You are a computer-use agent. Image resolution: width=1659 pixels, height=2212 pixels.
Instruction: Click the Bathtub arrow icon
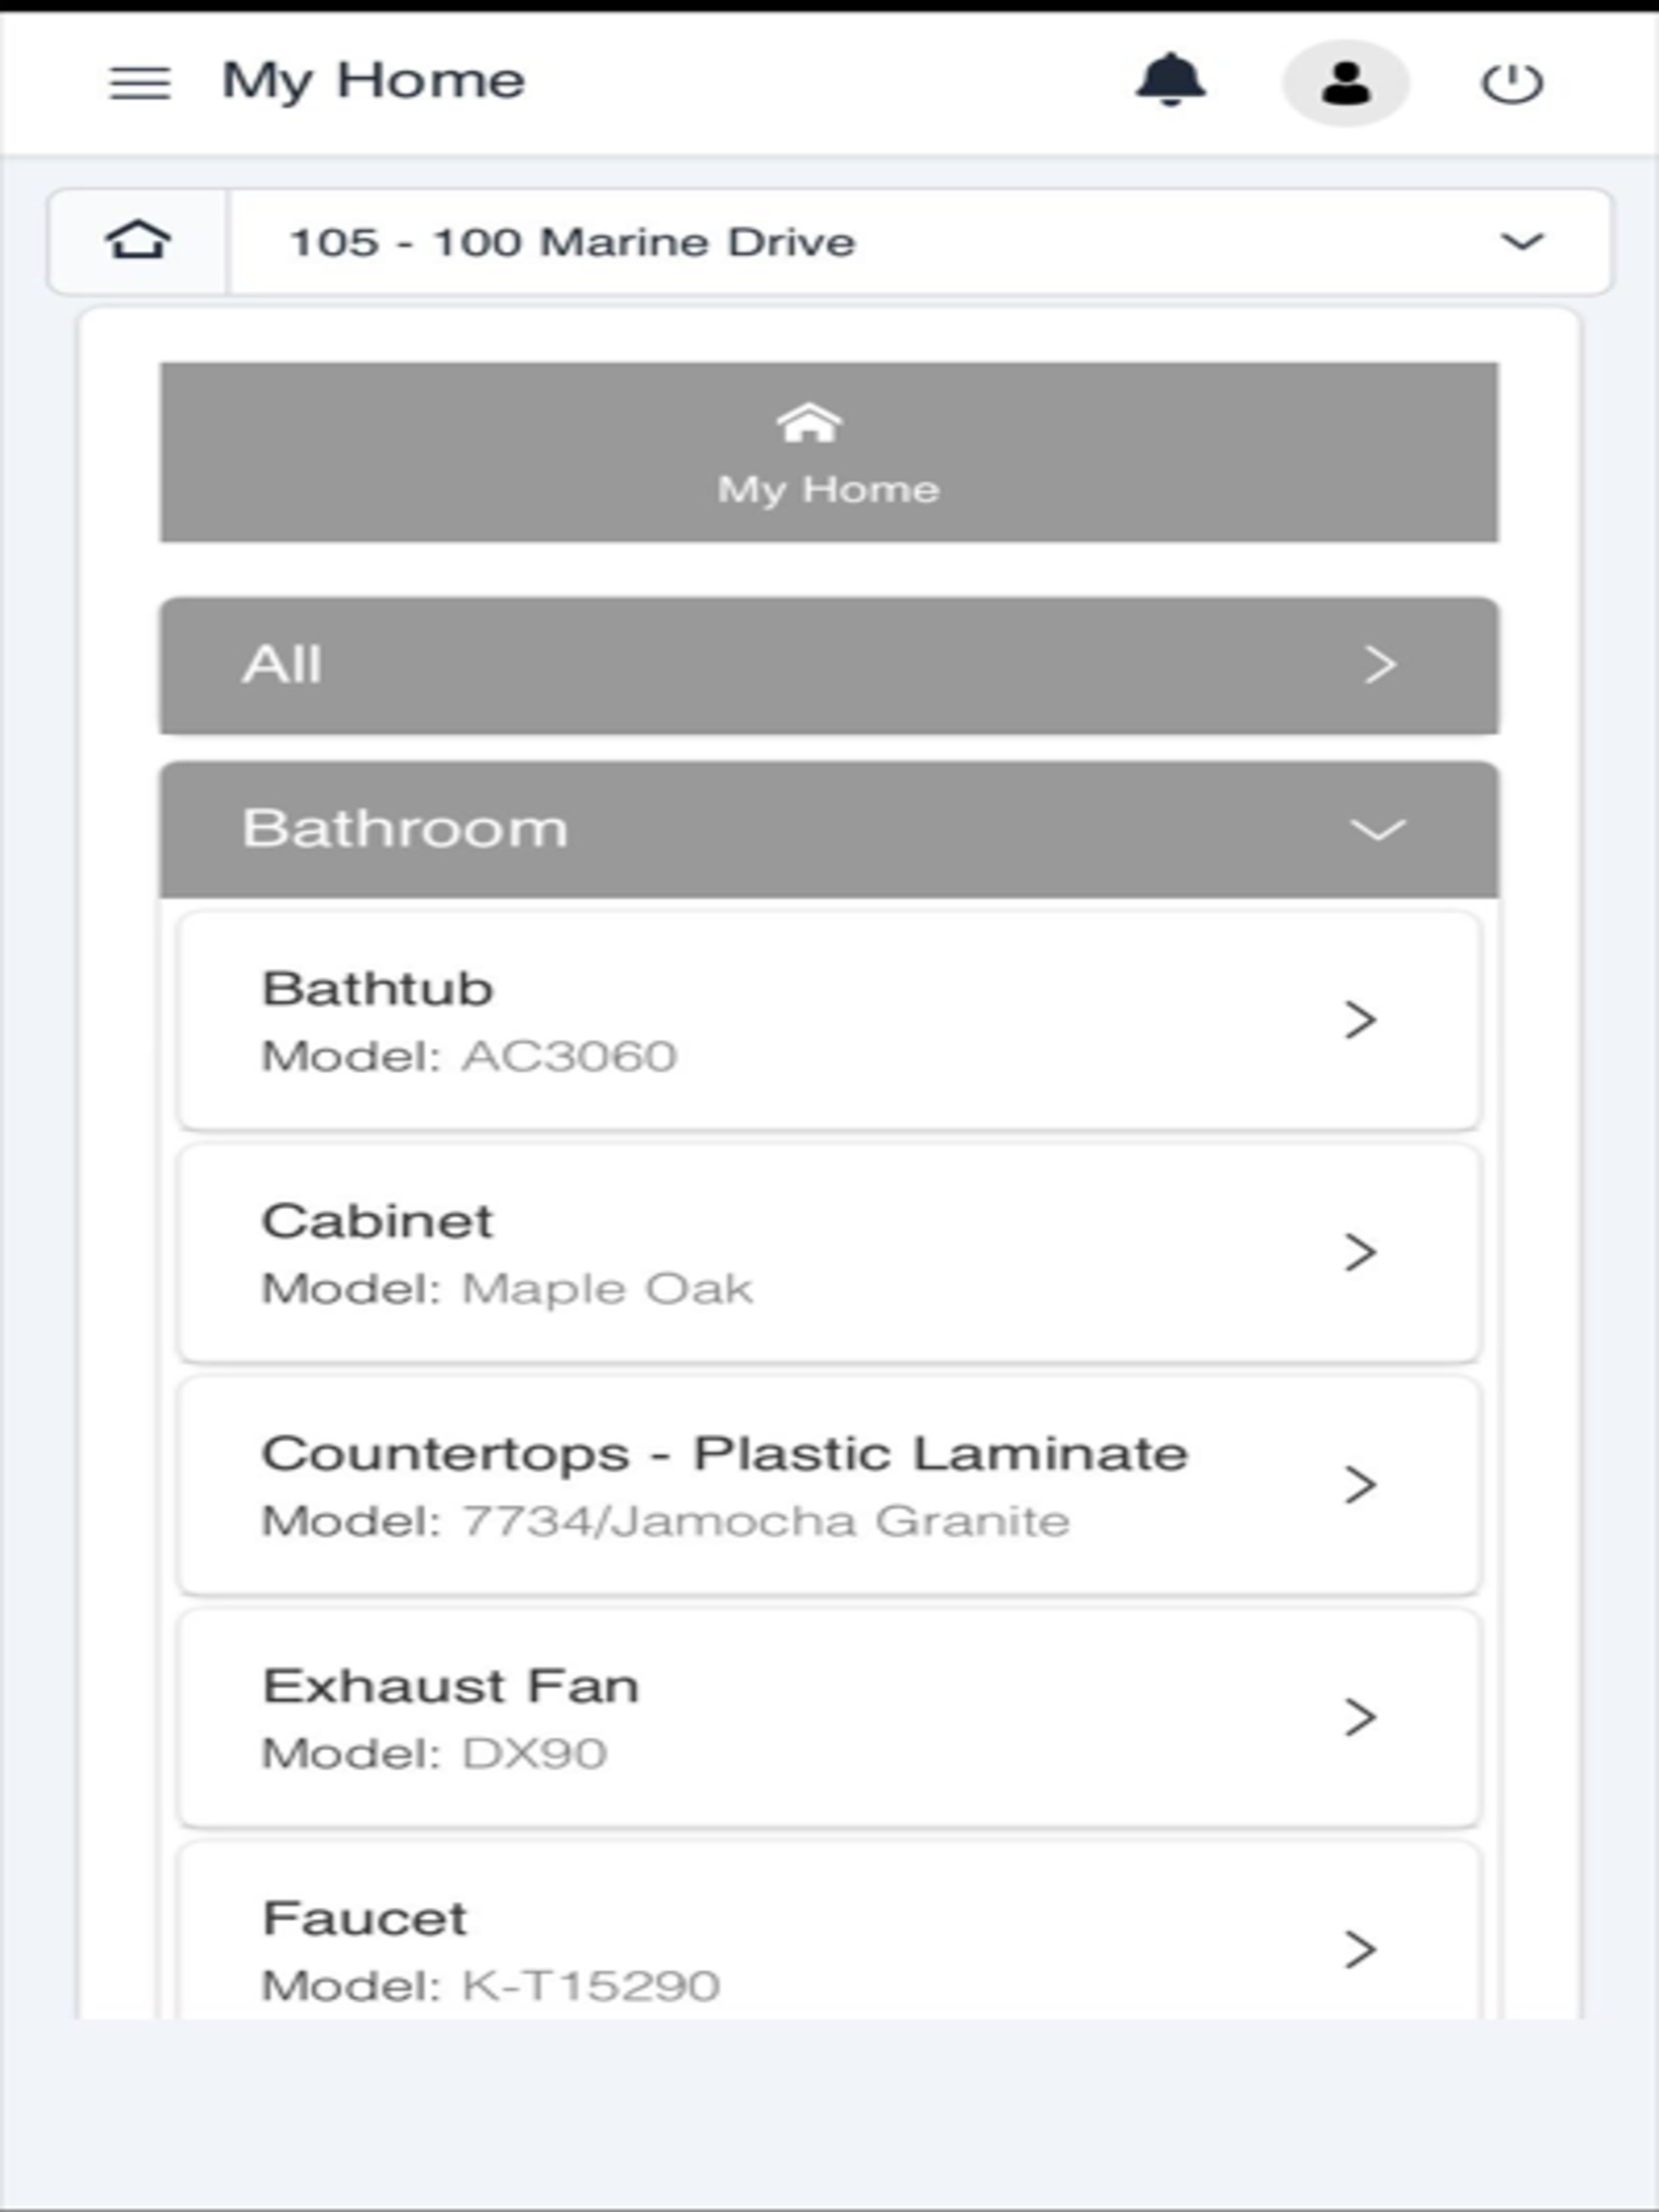pyautogui.click(x=1360, y=1020)
